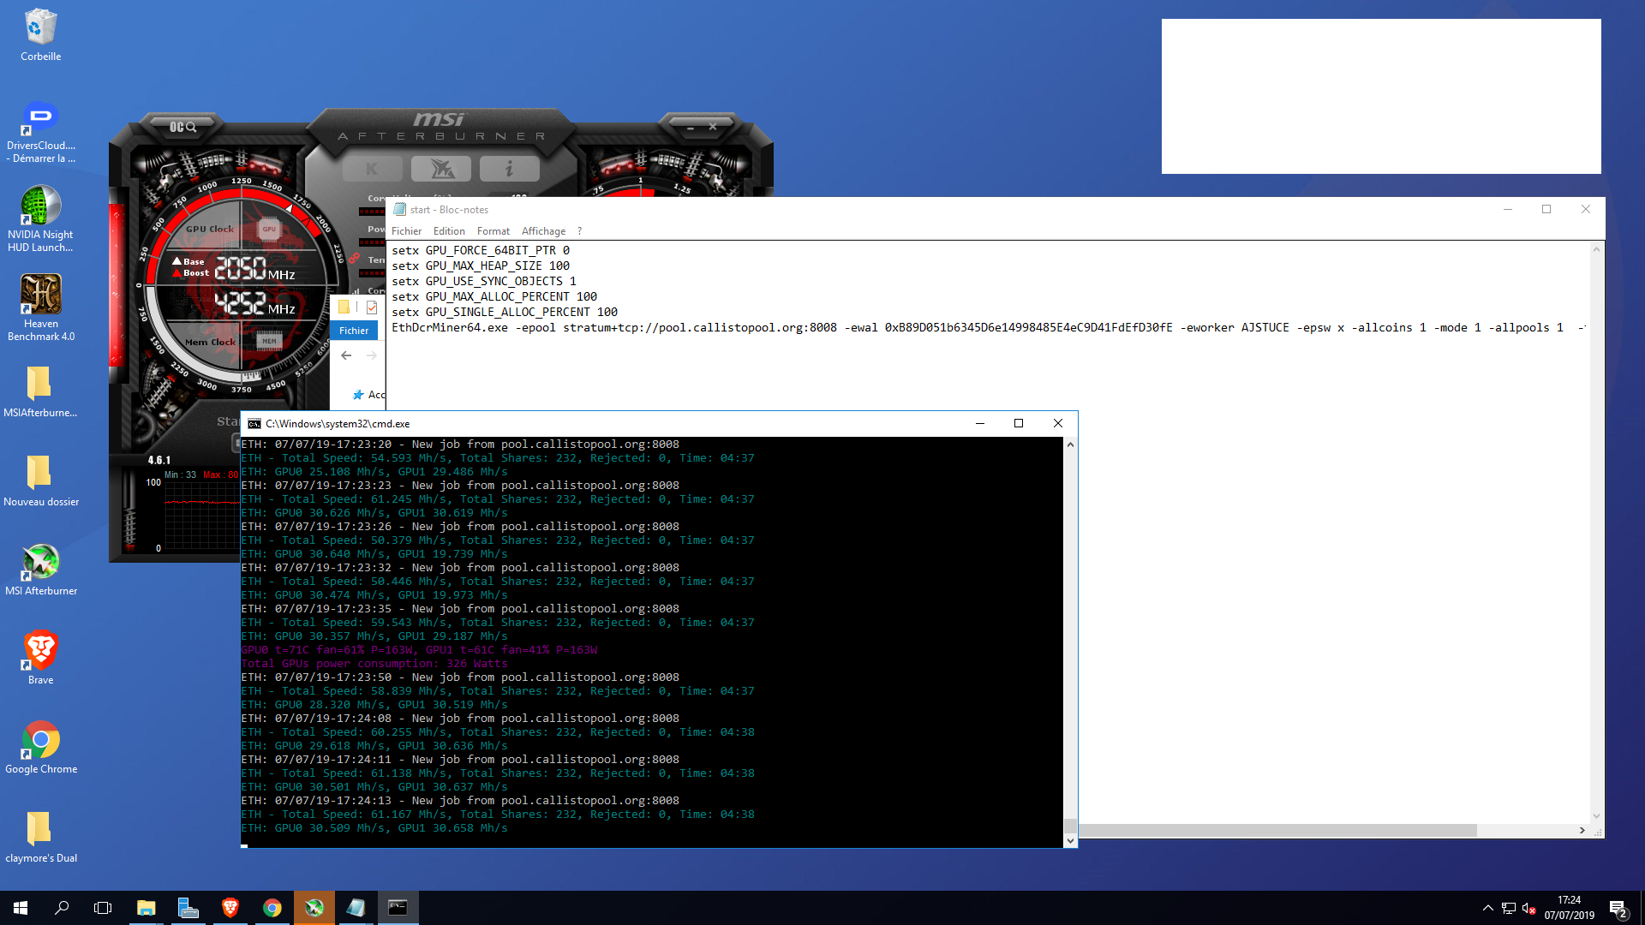Click the folder icon in Explorer title bar
Viewport: 1645px width, 925px height.
pyautogui.click(x=344, y=307)
